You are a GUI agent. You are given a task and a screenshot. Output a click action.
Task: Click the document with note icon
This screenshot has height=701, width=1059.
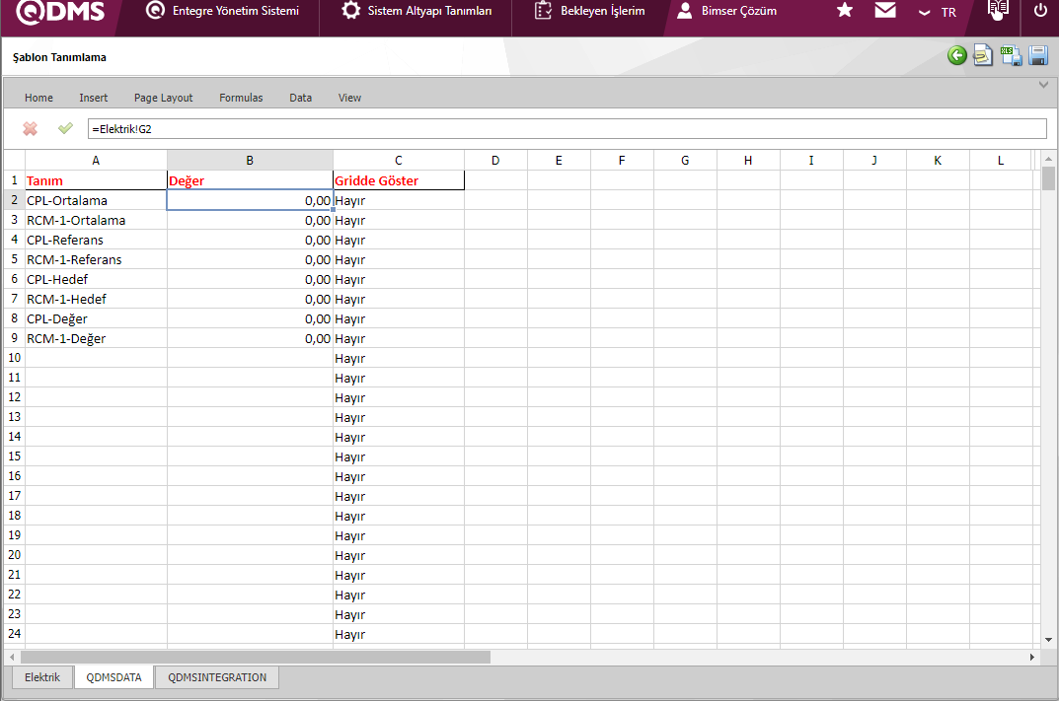tap(983, 55)
